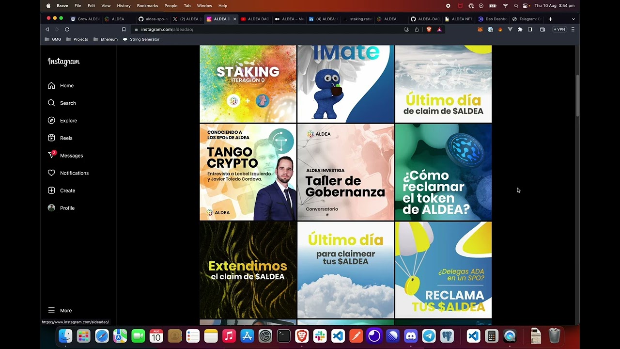
Task: Open macOS Control Center icon
Action: coord(526,6)
